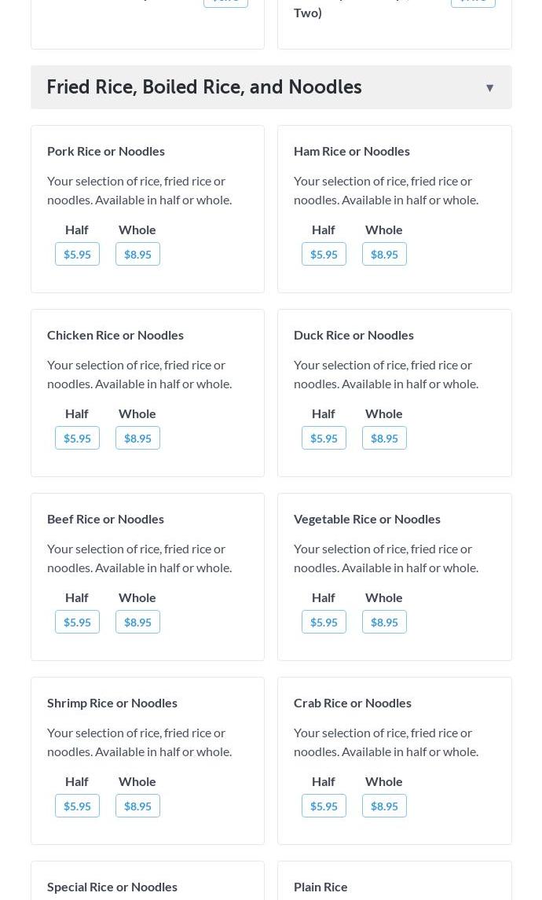Choose Half Crab Rice or Noodles
This screenshot has width=542, height=900.
click(324, 806)
